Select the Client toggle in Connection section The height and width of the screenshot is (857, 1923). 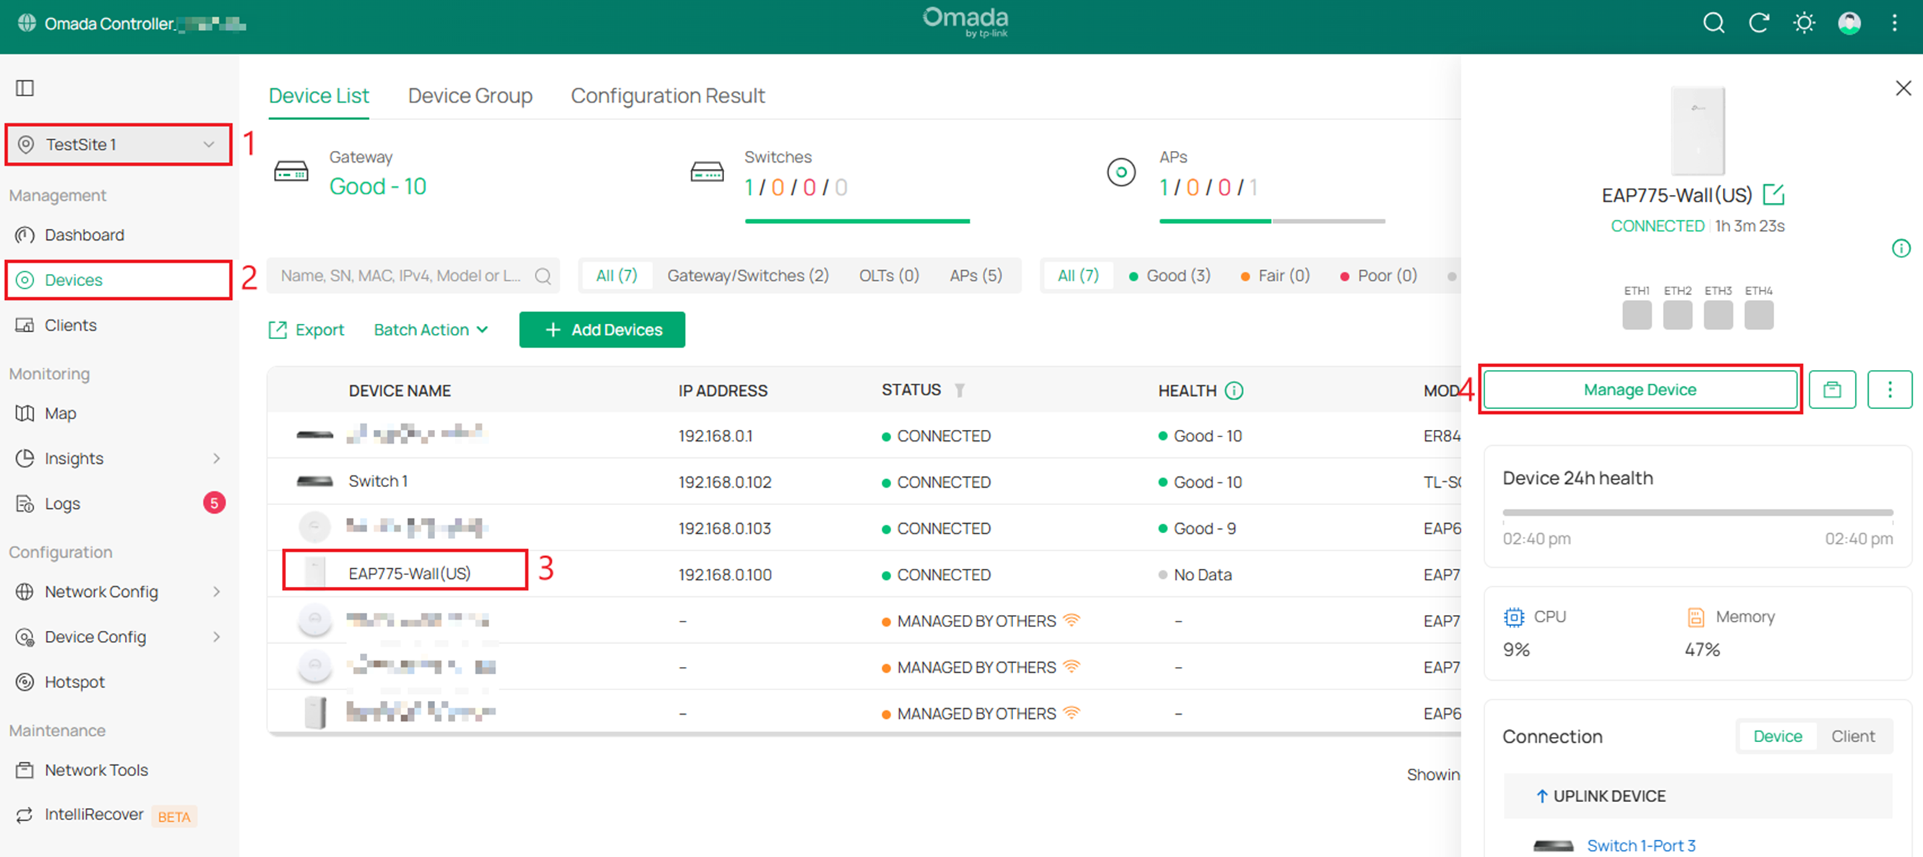[x=1852, y=737]
